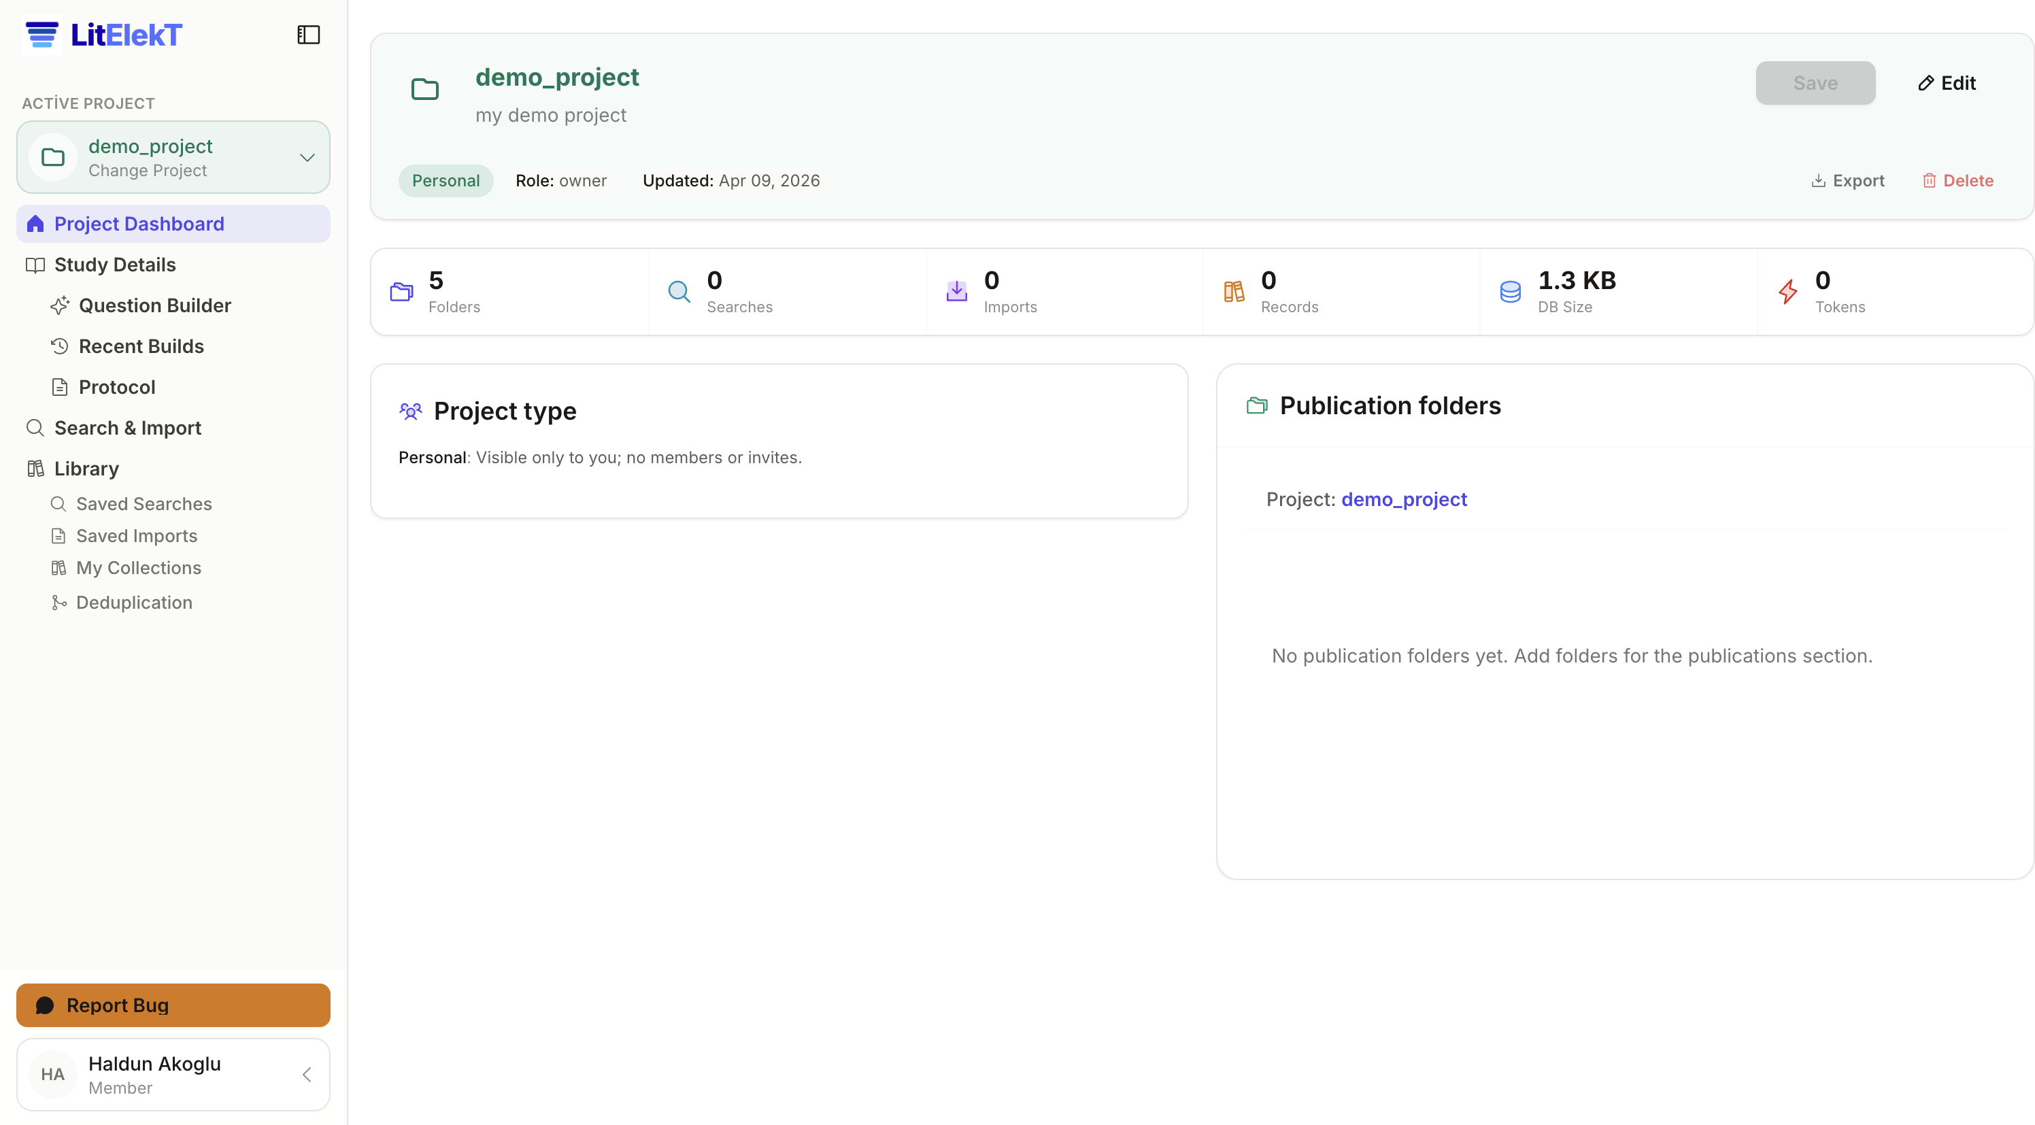
Task: Expand the Change Project dropdown chevron
Action: coord(307,157)
